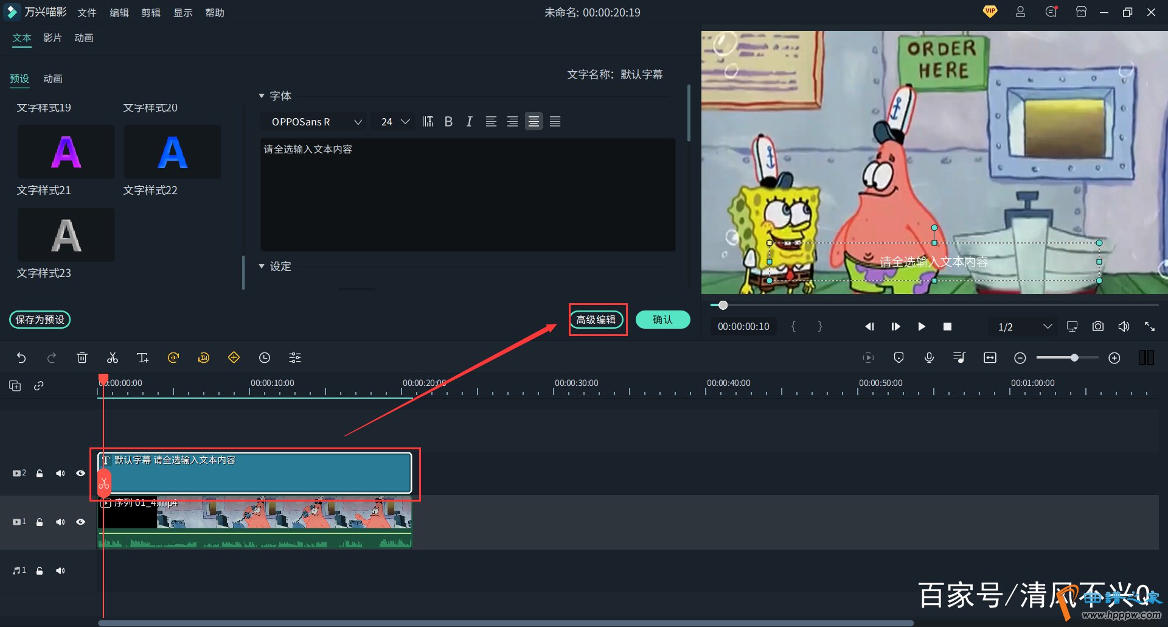The image size is (1168, 627).
Task: Take a snapshot with the camera icon
Action: pyautogui.click(x=1097, y=327)
